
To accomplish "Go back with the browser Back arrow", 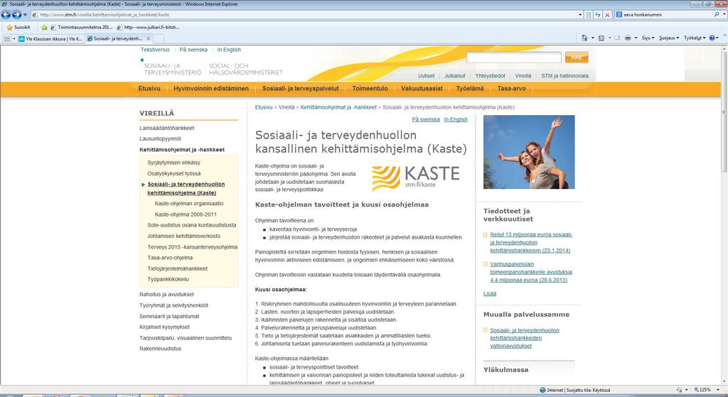I will tap(6, 15).
